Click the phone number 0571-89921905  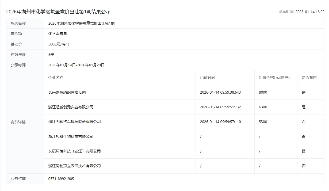point(61,179)
